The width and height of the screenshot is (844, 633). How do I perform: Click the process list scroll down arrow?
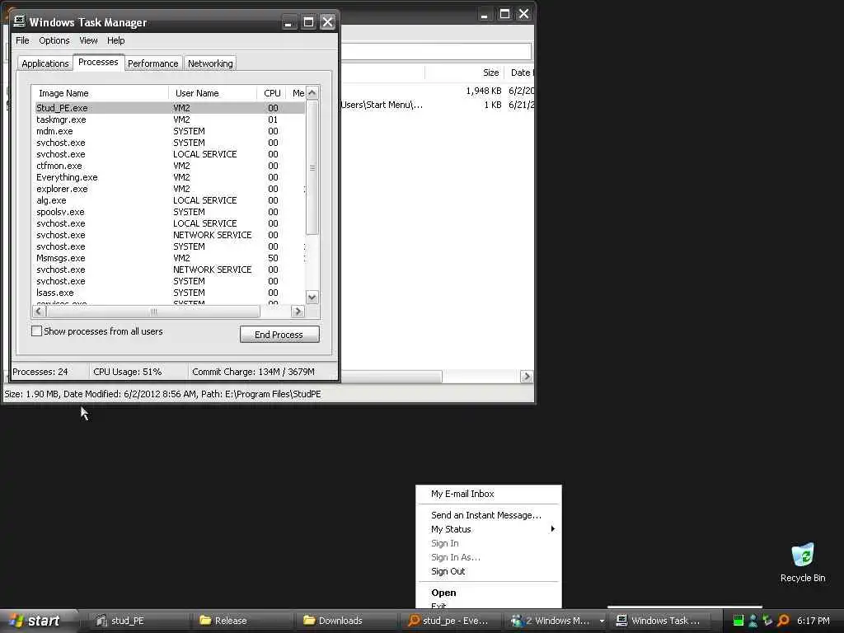pos(312,297)
